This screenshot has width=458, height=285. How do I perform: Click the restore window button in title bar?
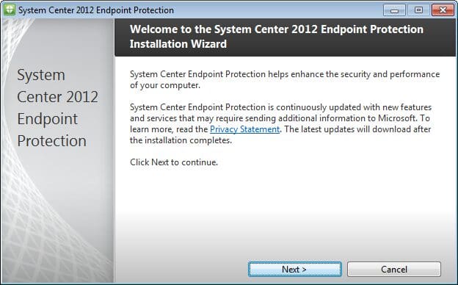tap(418, 10)
